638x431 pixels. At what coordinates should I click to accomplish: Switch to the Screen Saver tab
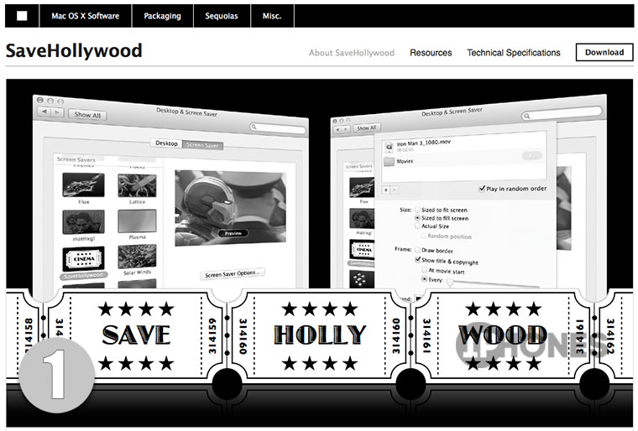[202, 145]
